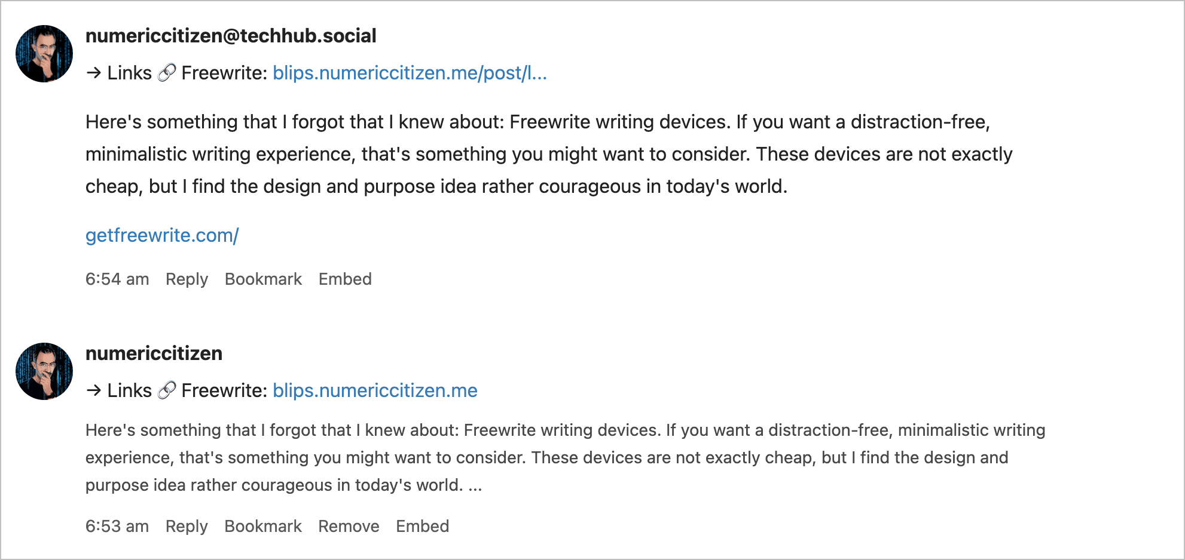
Task: Click the truncated body text of the second post
Action: pyautogui.click(x=538, y=457)
